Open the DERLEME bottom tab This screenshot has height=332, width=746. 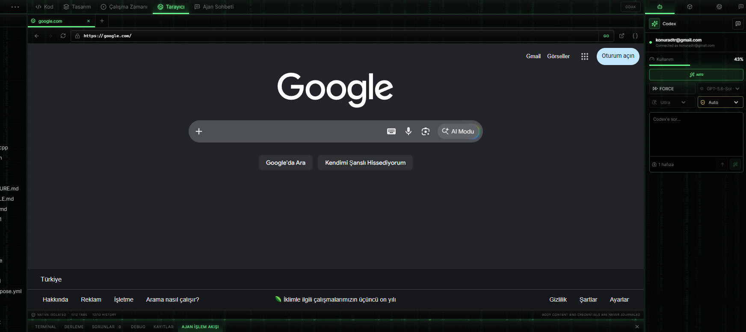74,326
